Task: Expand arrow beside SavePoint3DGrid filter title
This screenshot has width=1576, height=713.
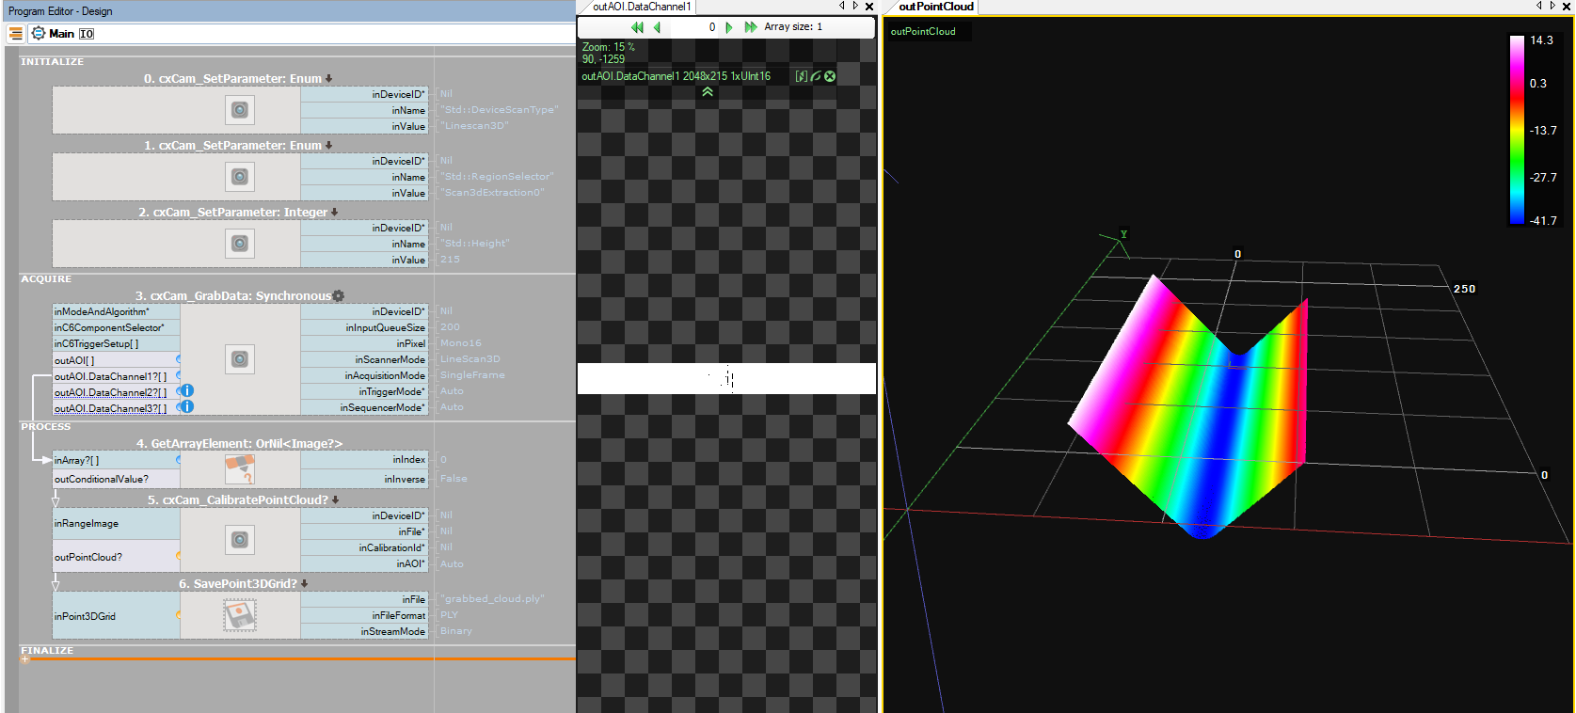Action: point(305,584)
